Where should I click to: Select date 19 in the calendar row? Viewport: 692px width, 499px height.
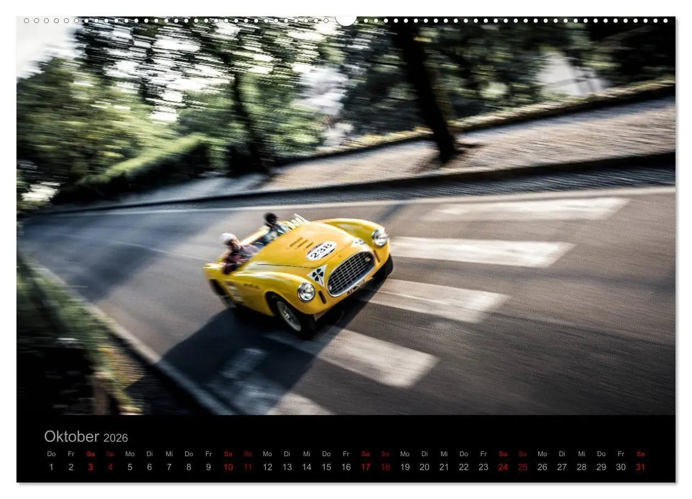pos(405,467)
